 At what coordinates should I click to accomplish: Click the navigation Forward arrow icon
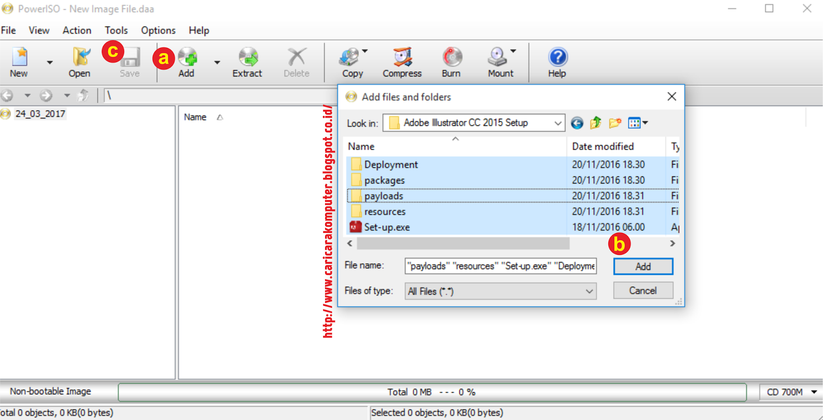coord(46,95)
